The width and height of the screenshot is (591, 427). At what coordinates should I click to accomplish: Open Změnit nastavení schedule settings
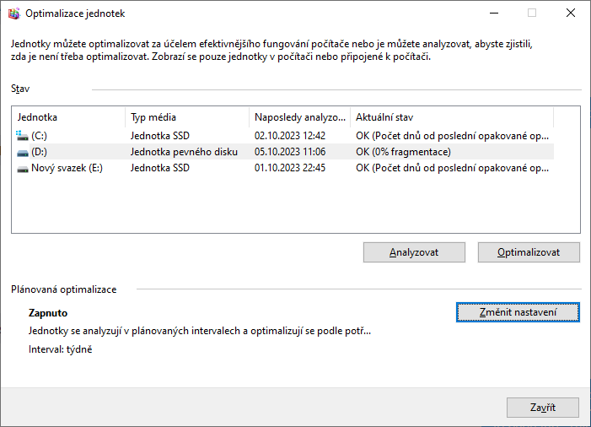click(x=518, y=312)
